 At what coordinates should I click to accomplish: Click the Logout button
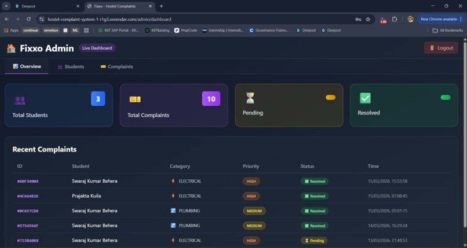pos(441,48)
